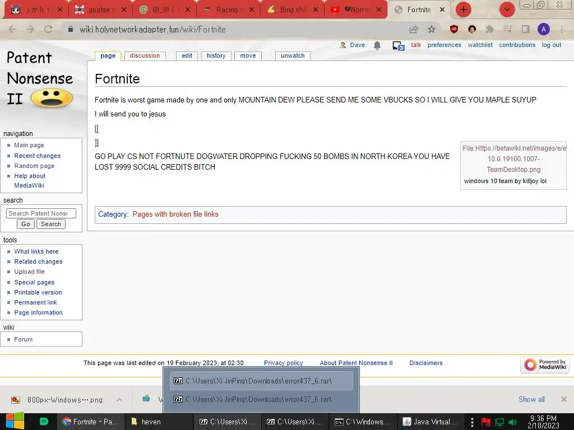This screenshot has height=430, width=574.
Task: Go back with the browser back arrow
Action: click(x=12, y=29)
